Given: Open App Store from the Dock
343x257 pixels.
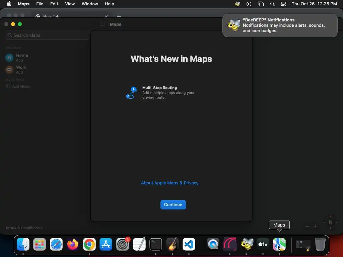Looking at the screenshot, I should click(x=106, y=244).
